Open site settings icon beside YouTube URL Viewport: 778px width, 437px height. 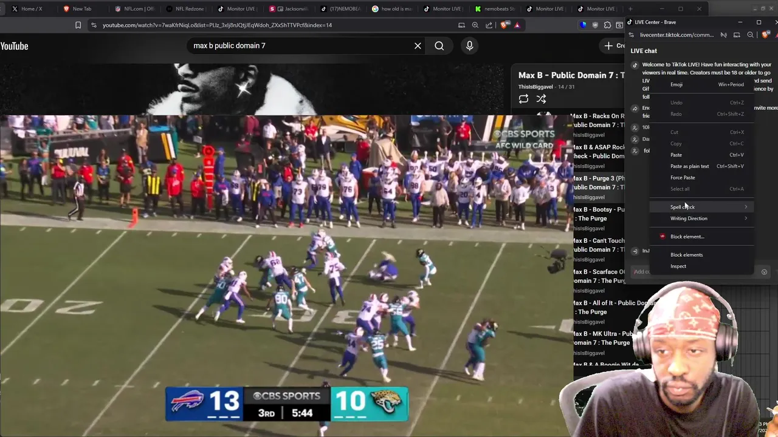(93, 25)
